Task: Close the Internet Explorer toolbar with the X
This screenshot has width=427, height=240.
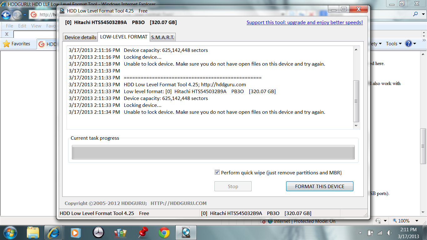Action: tap(7, 34)
